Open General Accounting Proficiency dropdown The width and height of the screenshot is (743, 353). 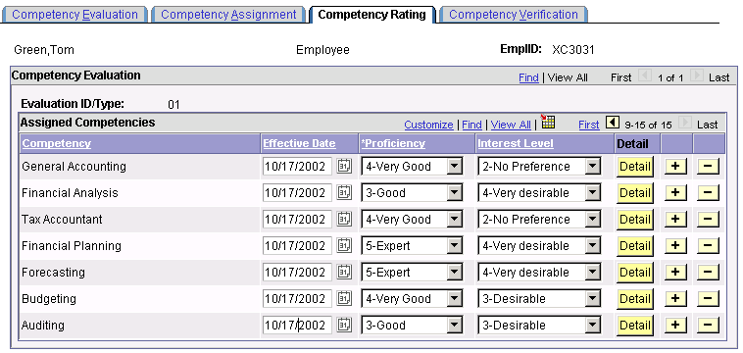click(412, 167)
